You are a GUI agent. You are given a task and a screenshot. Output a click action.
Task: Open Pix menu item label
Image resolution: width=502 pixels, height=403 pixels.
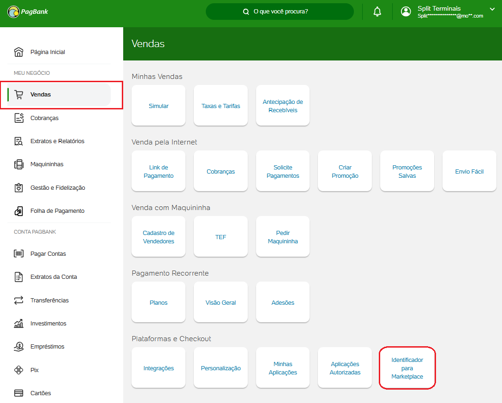34,370
